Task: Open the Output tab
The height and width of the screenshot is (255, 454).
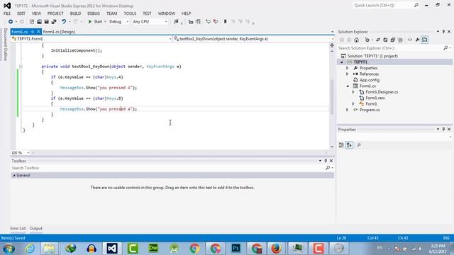Action: click(36, 228)
